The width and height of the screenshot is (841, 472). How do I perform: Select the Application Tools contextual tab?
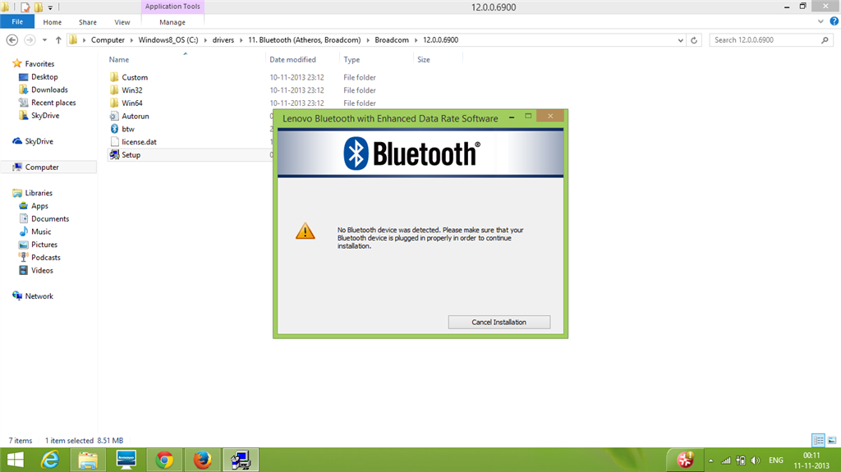click(172, 7)
